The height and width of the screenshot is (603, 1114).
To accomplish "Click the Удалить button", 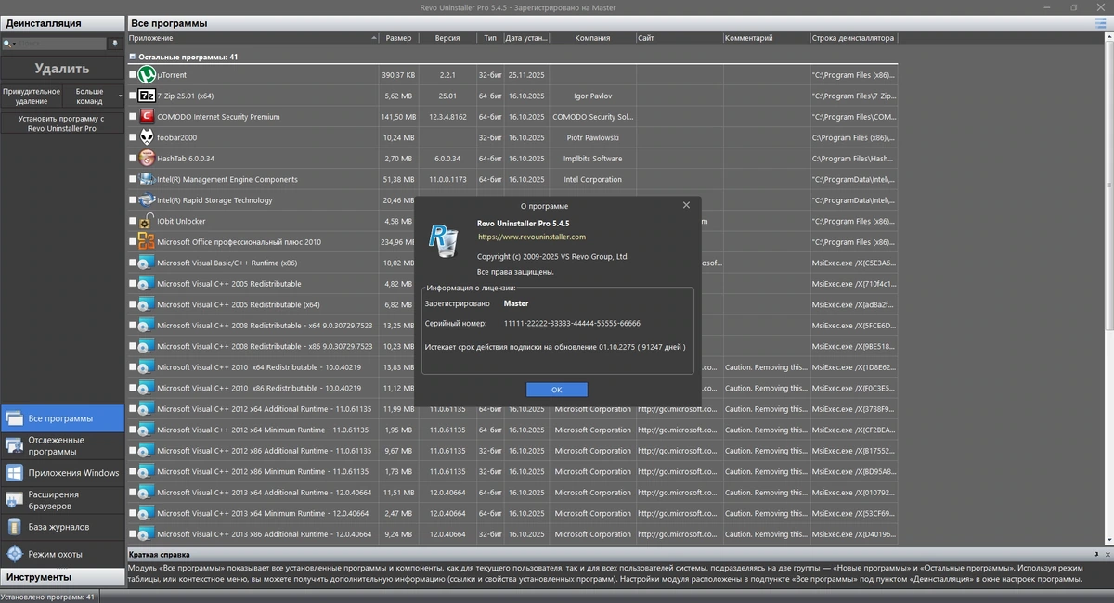I will [62, 69].
